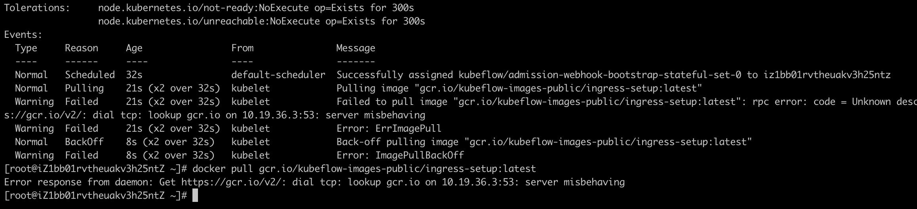This screenshot has width=917, height=209.
Task: Click the 'Error: ImagePullBackOff' message
Action: 400,155
